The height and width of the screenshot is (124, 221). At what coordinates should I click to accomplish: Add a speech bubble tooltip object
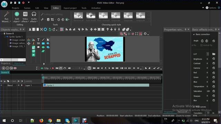click(x=38, y=47)
